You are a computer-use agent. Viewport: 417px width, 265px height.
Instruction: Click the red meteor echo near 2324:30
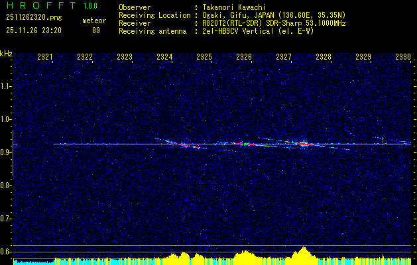point(184,145)
